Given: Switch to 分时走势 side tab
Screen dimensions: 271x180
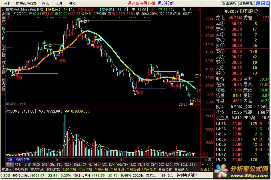Looking at the screenshot, I should [x=3, y=16].
